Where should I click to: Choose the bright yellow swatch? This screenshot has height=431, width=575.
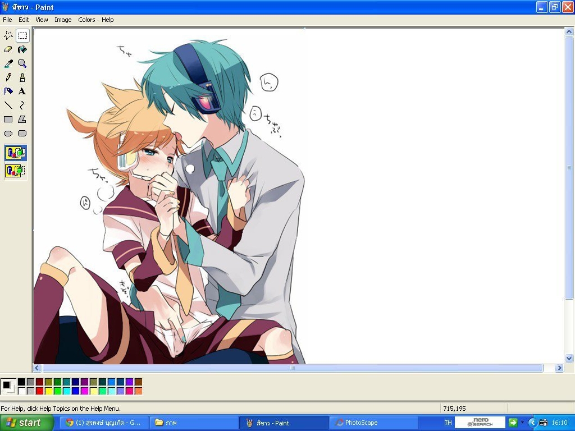point(48,391)
